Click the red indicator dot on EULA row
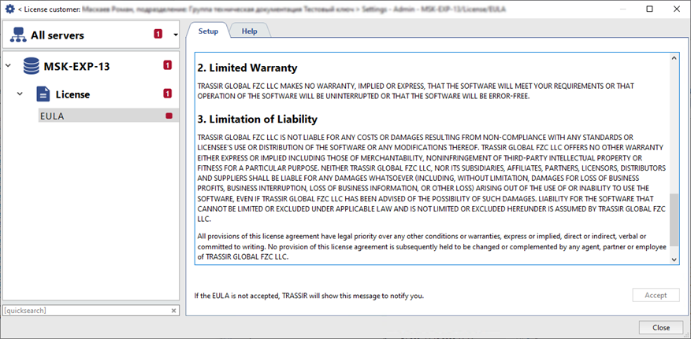The width and height of the screenshot is (691, 339). click(x=168, y=116)
